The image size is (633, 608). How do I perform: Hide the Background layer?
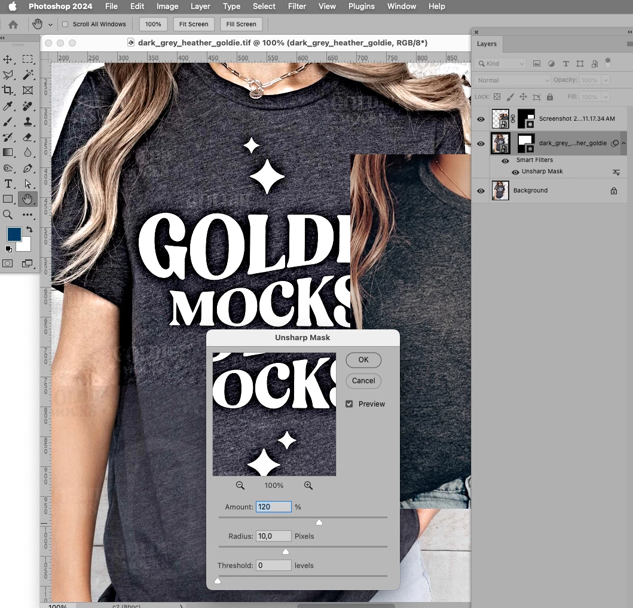coord(481,191)
